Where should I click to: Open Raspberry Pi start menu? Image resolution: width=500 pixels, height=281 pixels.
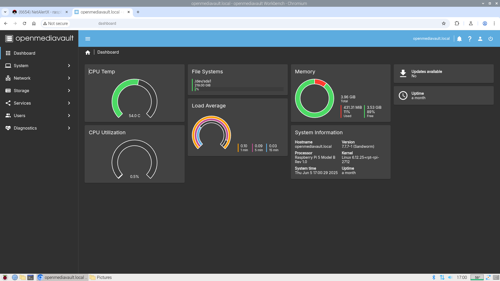pos(5,277)
